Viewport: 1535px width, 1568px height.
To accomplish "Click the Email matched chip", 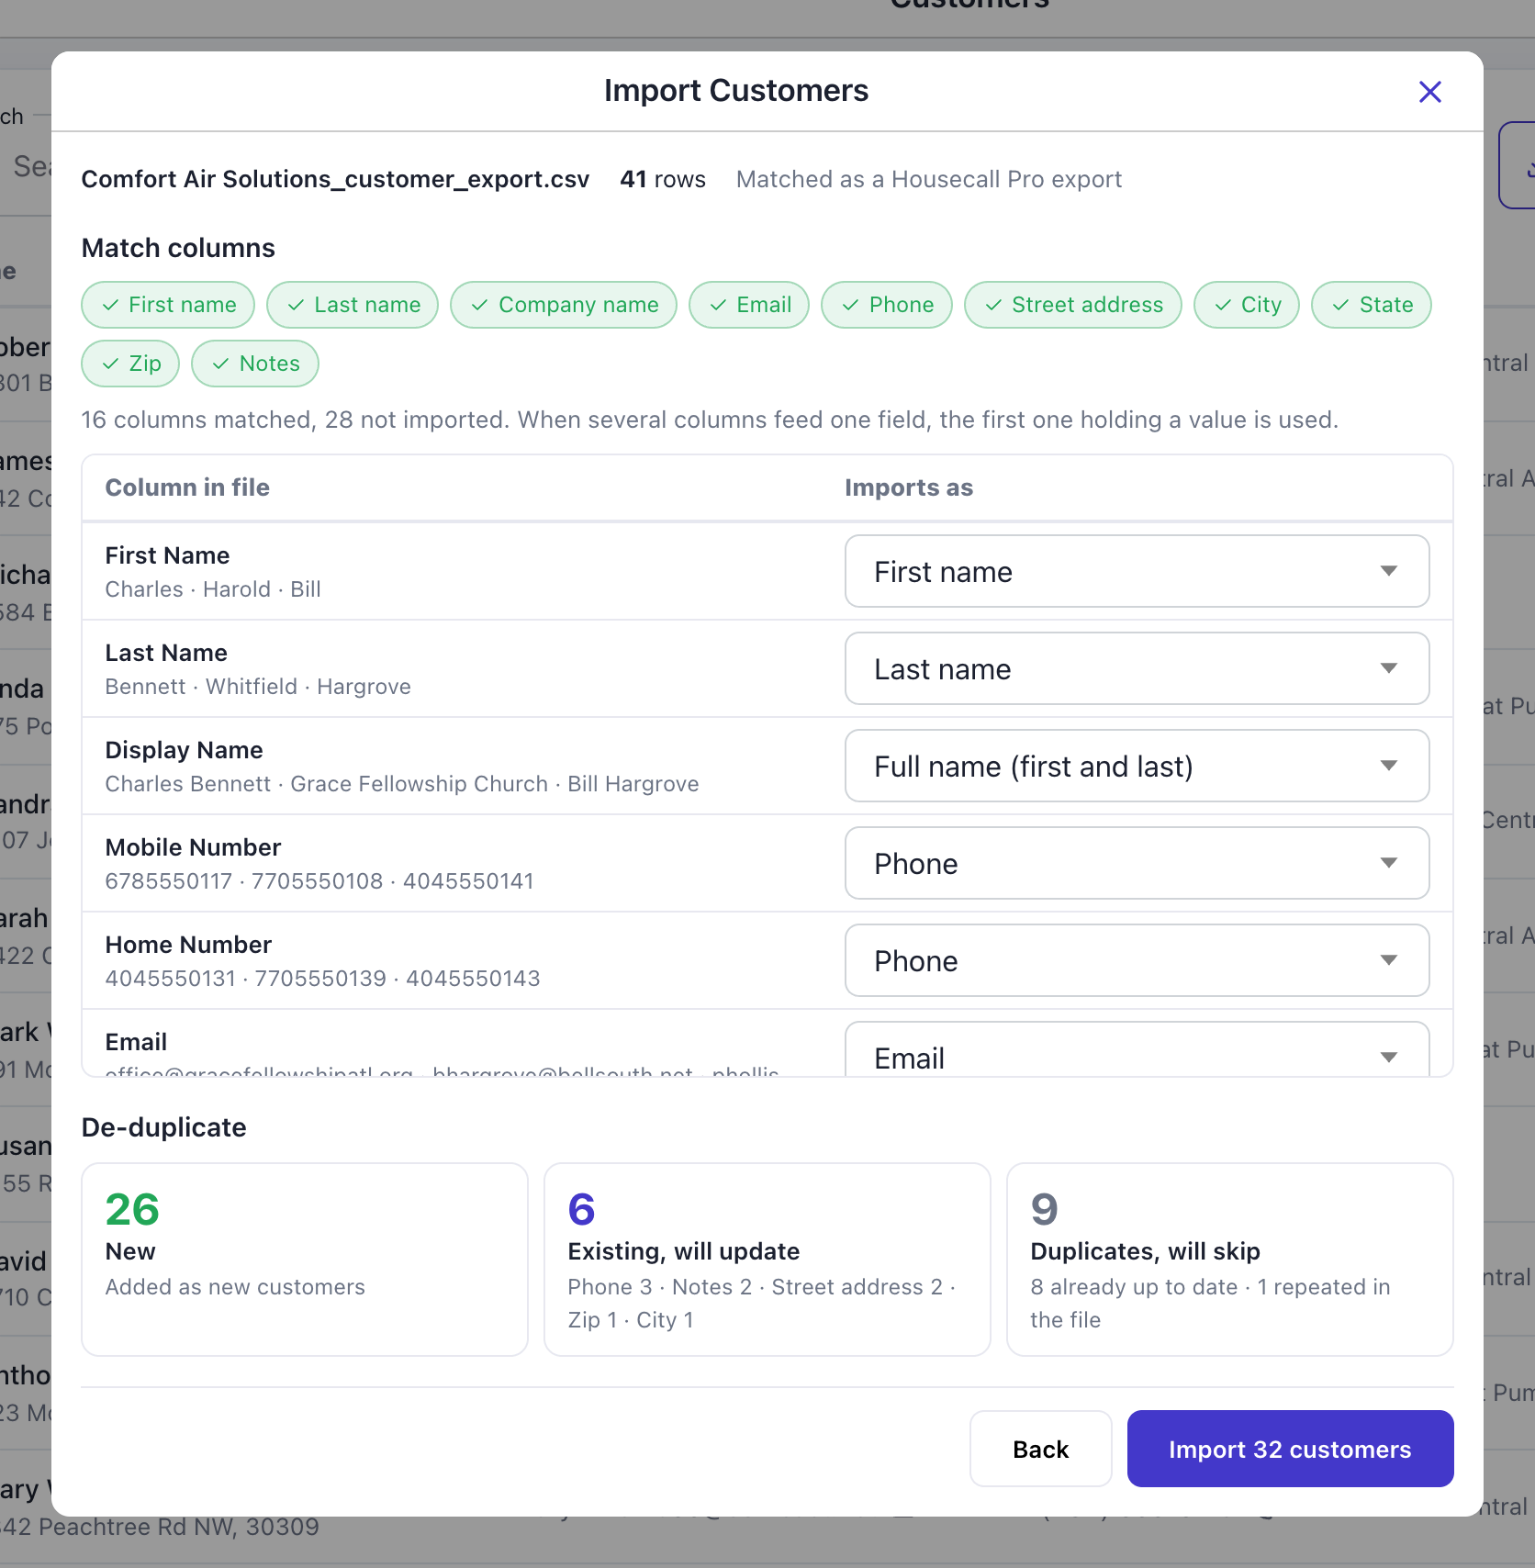I will 749,305.
